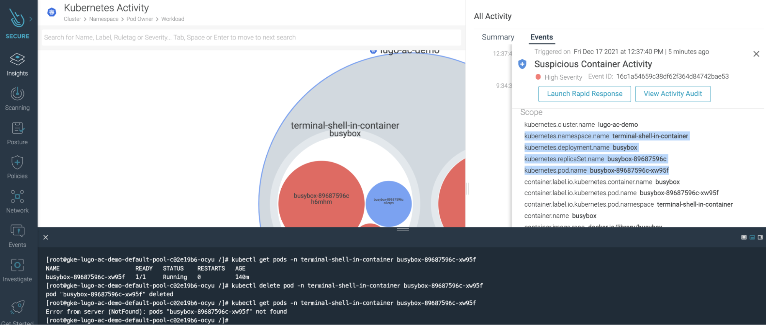Click the View Activity Audit button

click(x=673, y=94)
